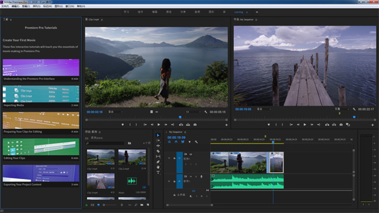Image resolution: width=379 pixels, height=213 pixels.
Task: Open program monitor playback resolution dropdown
Action: click(342, 109)
